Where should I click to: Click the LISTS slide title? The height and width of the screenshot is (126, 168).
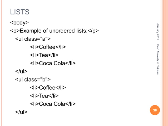tap(19, 12)
